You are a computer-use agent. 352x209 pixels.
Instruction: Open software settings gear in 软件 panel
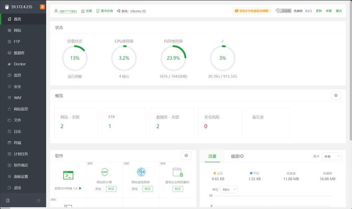pos(186,155)
